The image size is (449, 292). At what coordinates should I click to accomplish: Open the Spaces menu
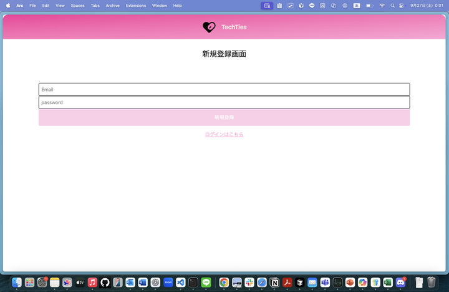[x=77, y=6]
